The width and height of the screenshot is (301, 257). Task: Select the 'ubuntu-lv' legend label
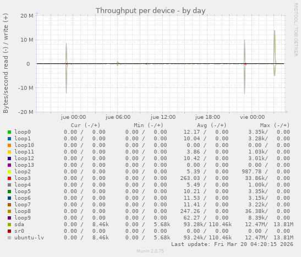click(29, 238)
